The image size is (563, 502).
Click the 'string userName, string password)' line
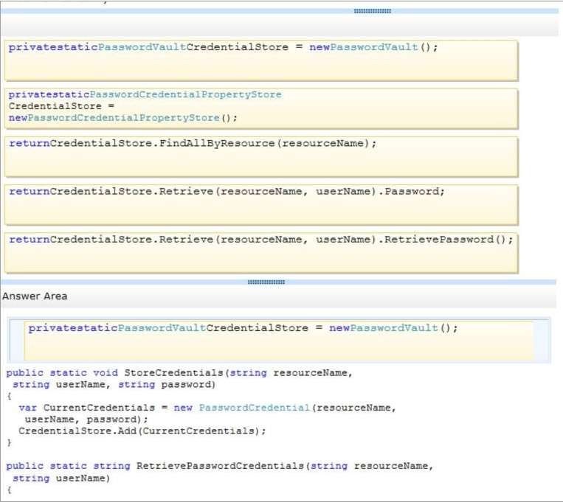pyautogui.click(x=114, y=384)
